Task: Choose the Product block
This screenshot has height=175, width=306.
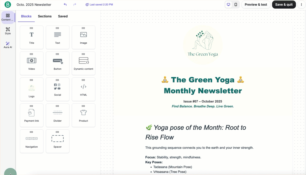Action: click(83, 115)
